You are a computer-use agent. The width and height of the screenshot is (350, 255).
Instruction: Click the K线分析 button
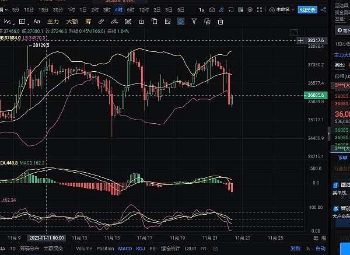coord(307,10)
